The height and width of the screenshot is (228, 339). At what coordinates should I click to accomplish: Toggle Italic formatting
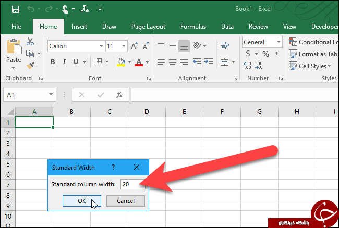[64, 62]
